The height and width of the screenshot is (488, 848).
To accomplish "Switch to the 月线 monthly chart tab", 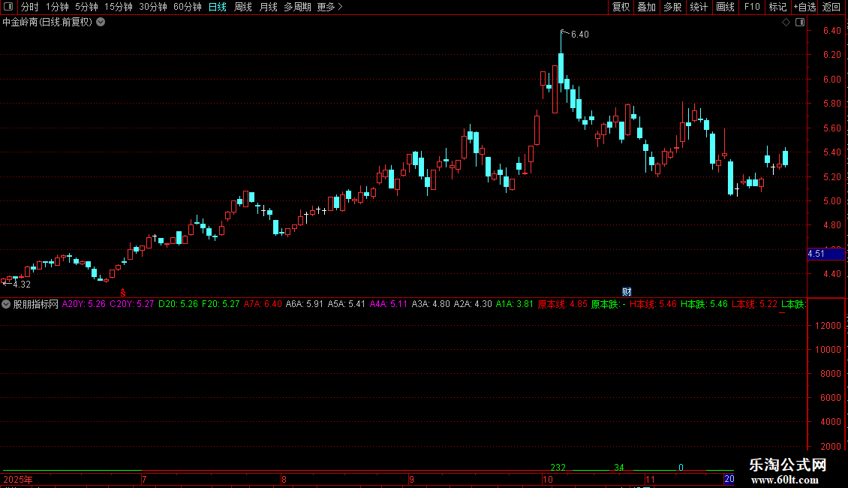I will (x=268, y=7).
